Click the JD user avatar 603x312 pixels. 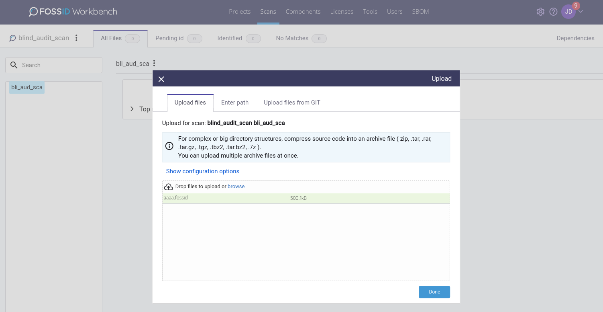point(568,12)
